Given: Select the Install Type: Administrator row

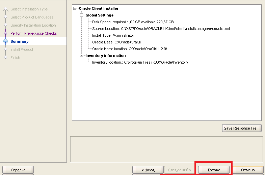Looking at the screenshot, I should tap(113, 35).
